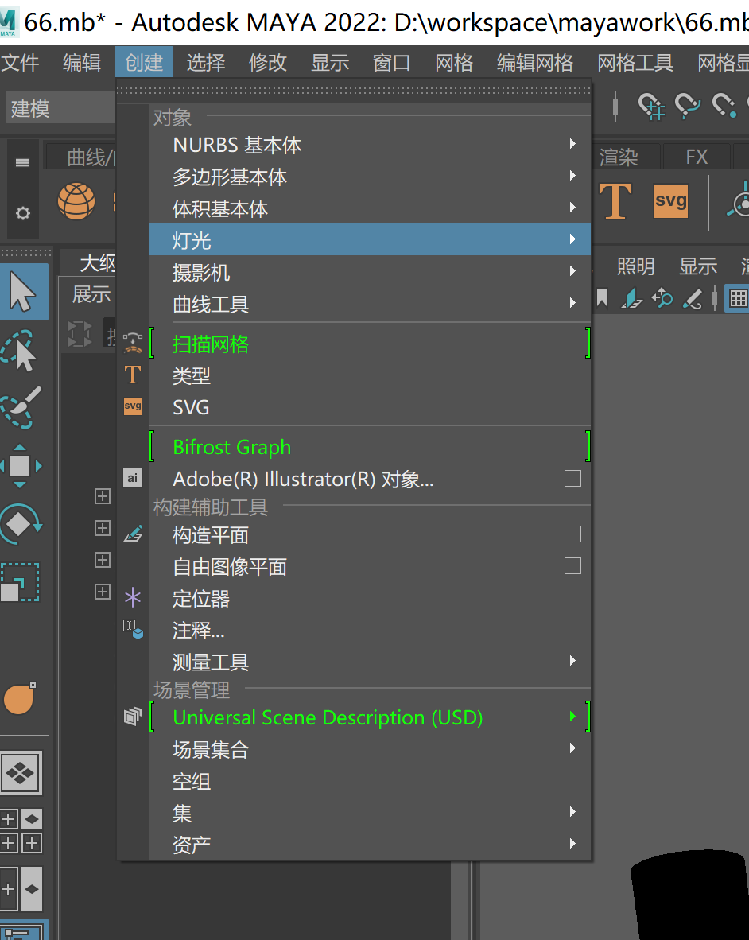Viewport: 749px width, 940px height.
Task: Select the arrow Select tool
Action: 23,292
